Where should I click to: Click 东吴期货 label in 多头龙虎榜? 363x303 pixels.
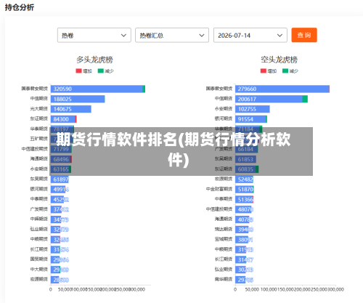[x=39, y=179]
